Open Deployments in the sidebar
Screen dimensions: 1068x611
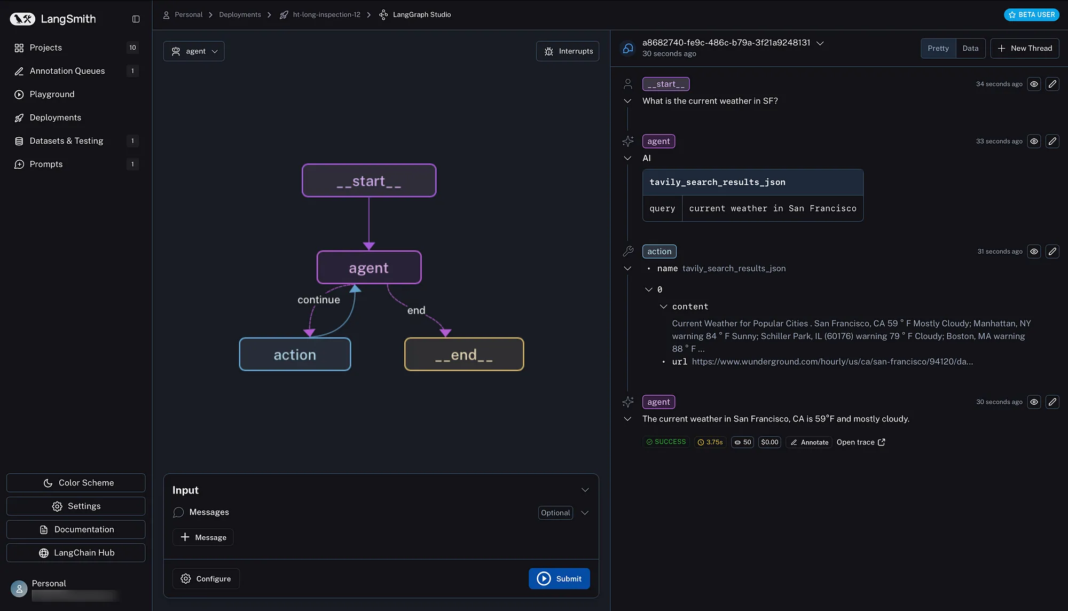point(76,117)
